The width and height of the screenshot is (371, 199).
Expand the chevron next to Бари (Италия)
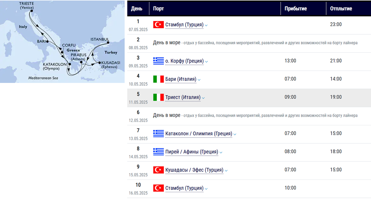click(x=199, y=80)
